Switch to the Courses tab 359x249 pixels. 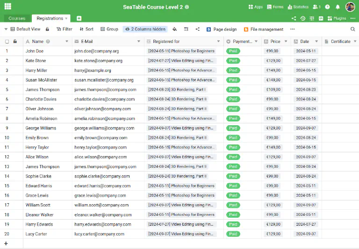(x=17, y=18)
